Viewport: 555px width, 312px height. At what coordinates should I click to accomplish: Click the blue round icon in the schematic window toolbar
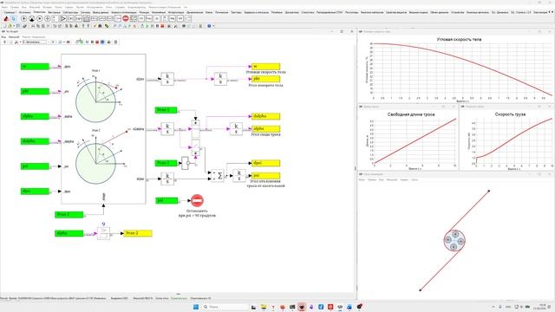102,42
